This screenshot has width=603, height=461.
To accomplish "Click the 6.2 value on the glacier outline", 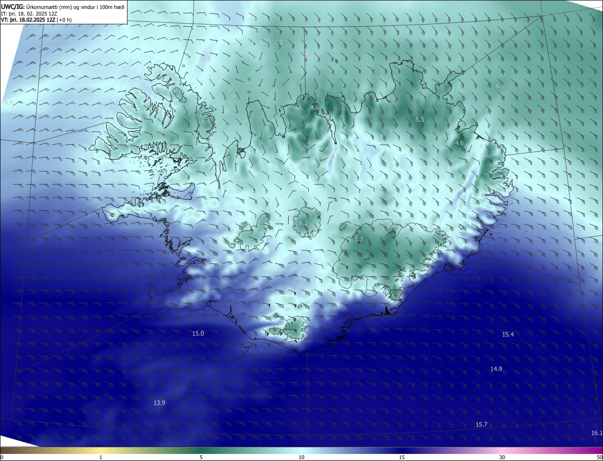I will (303, 223).
